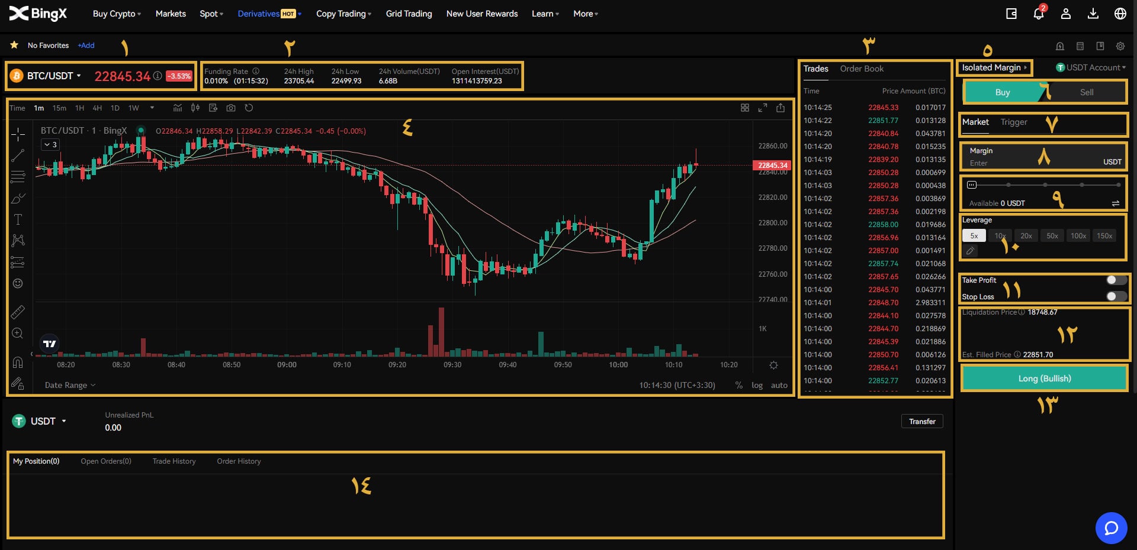Take a chart snapshot with camera icon
The width and height of the screenshot is (1137, 550).
(231, 108)
